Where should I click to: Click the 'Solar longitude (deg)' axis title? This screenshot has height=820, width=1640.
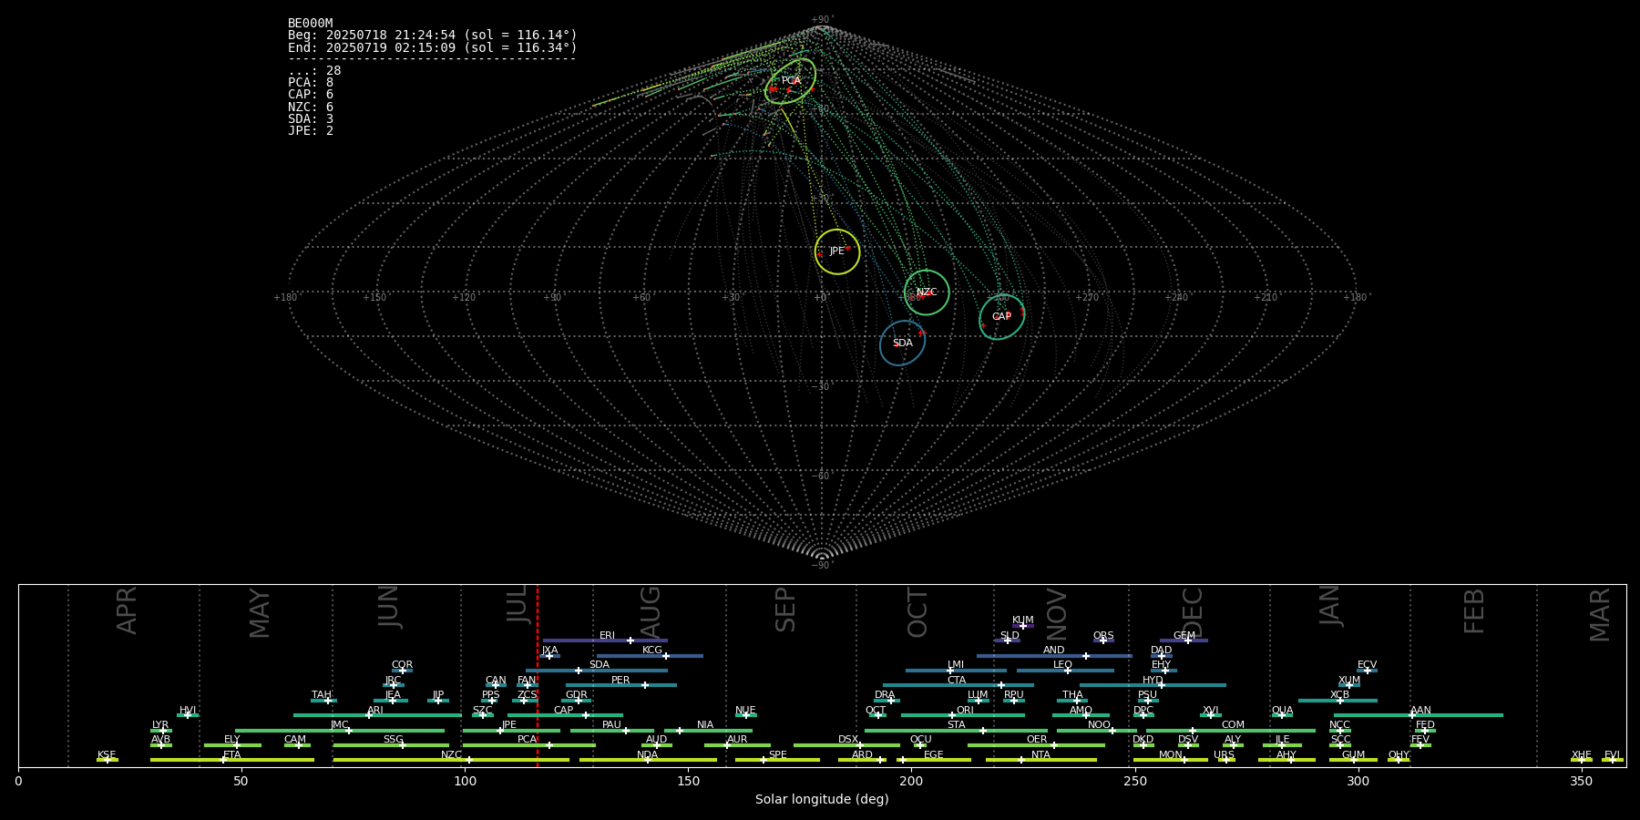coord(822,800)
